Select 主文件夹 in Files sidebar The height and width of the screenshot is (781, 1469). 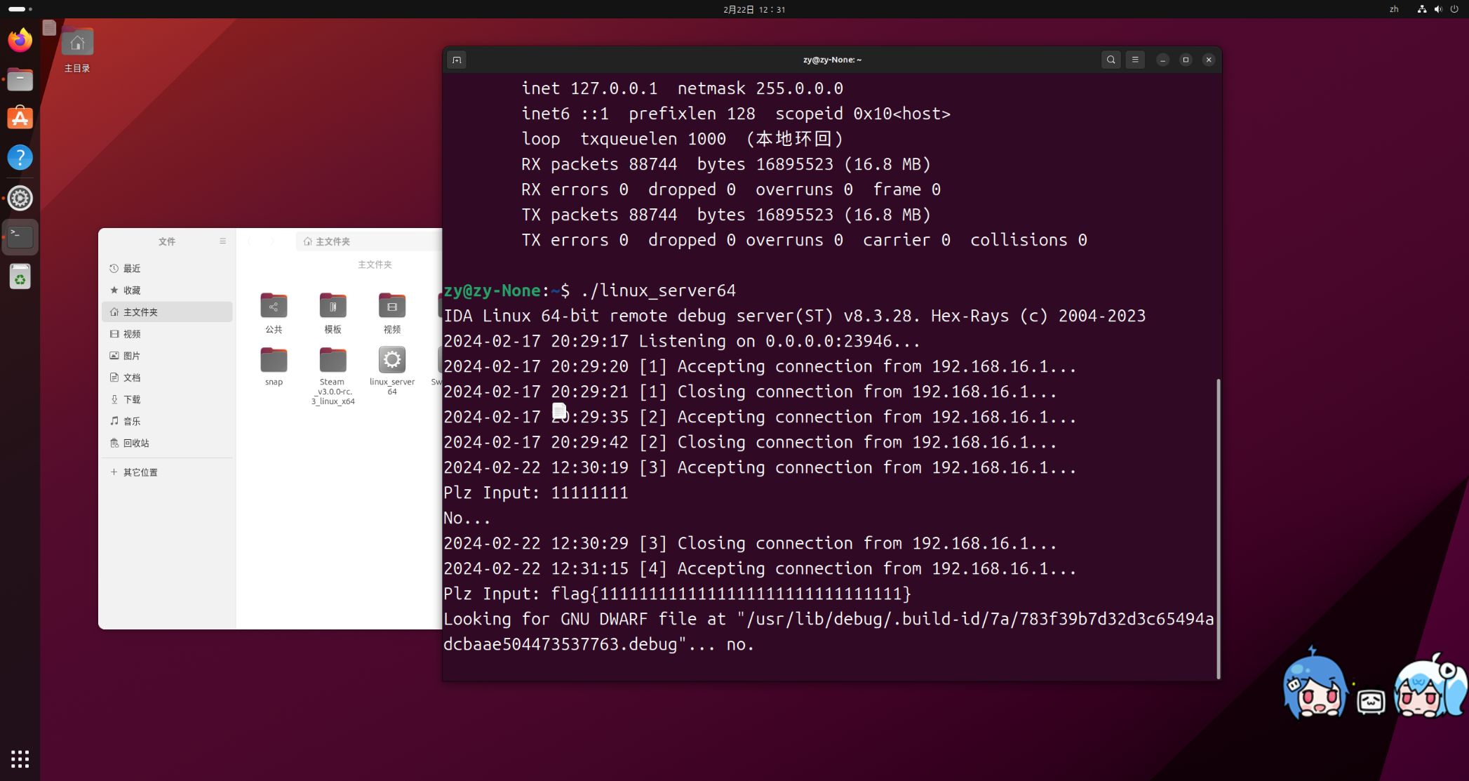(167, 312)
